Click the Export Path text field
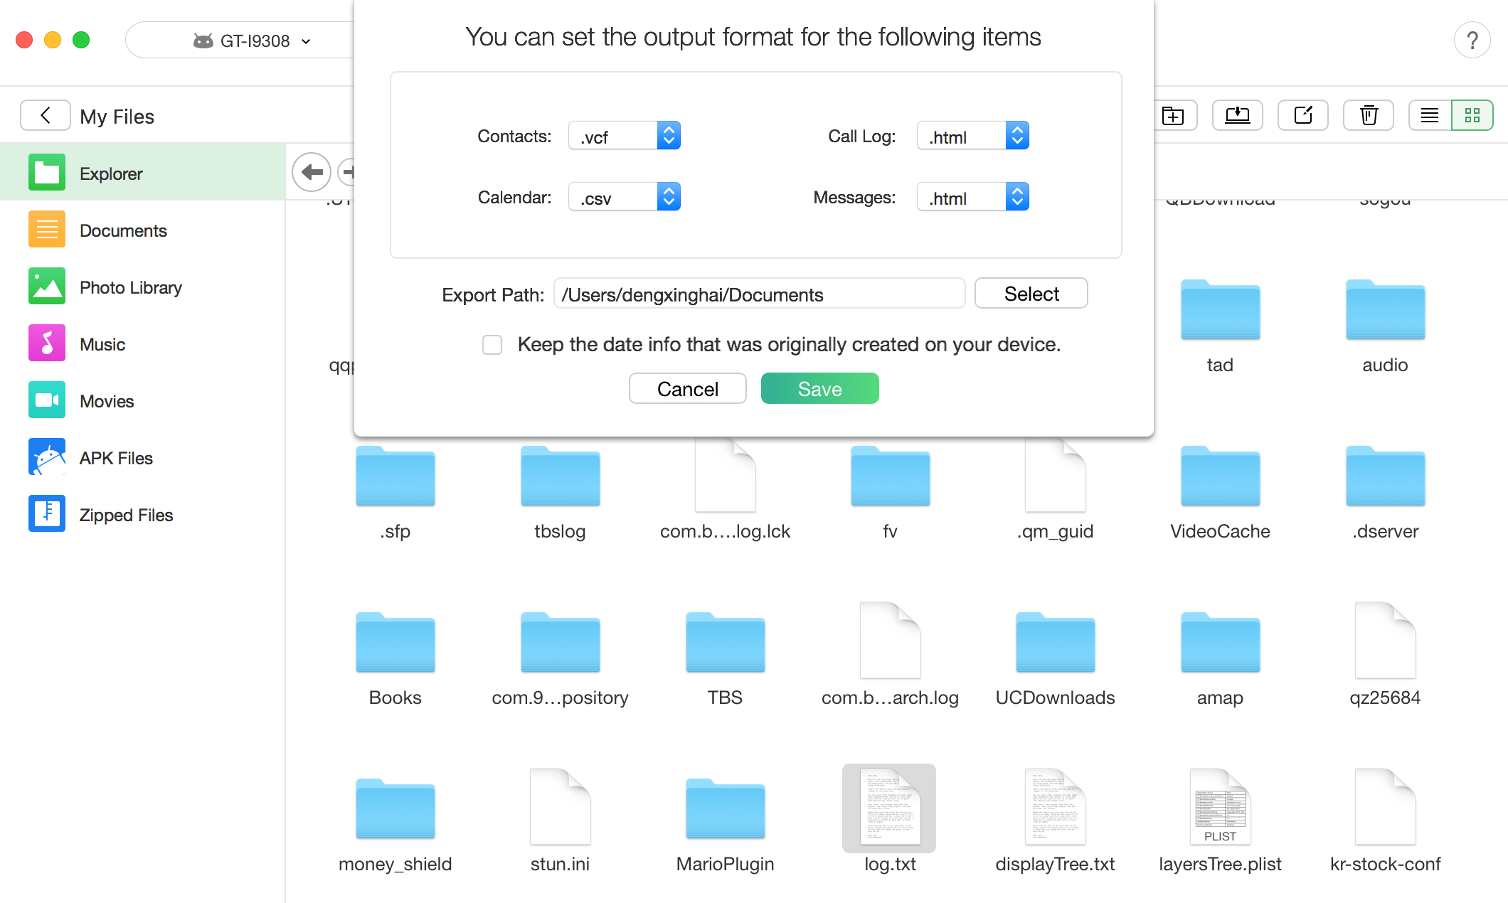 tap(759, 294)
